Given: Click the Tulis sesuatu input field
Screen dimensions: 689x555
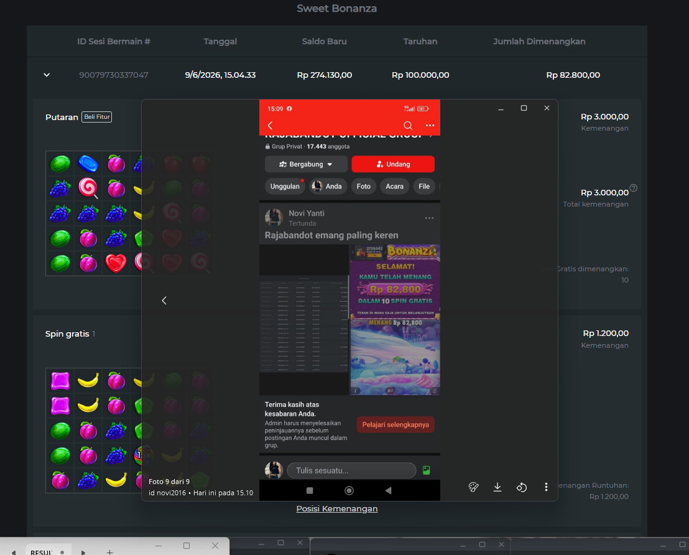Looking at the screenshot, I should [x=351, y=470].
